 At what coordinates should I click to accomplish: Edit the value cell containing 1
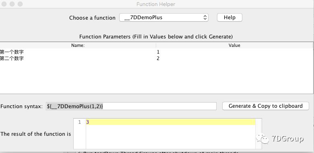[x=234, y=52]
